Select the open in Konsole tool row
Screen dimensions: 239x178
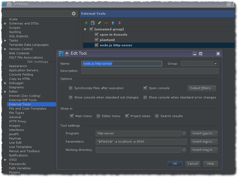(x=159, y=35)
